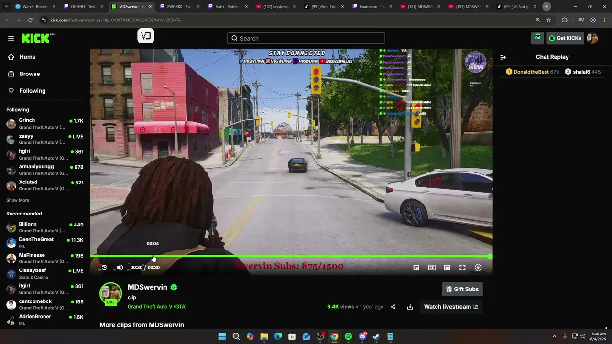Viewport: 612px width, 344px height.
Task: Open zaayy channel in Following list
Action: [x=45, y=139]
